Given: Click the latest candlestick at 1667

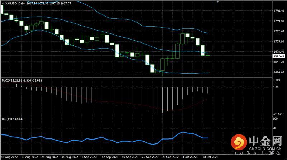Looking at the screenshot, I should 208,56.
